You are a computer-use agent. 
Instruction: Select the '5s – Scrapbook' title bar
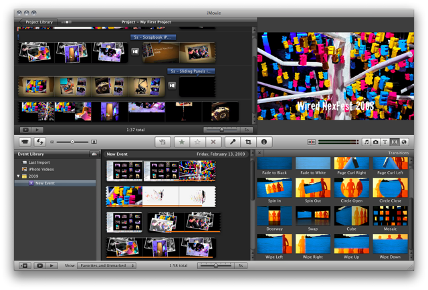click(153, 37)
